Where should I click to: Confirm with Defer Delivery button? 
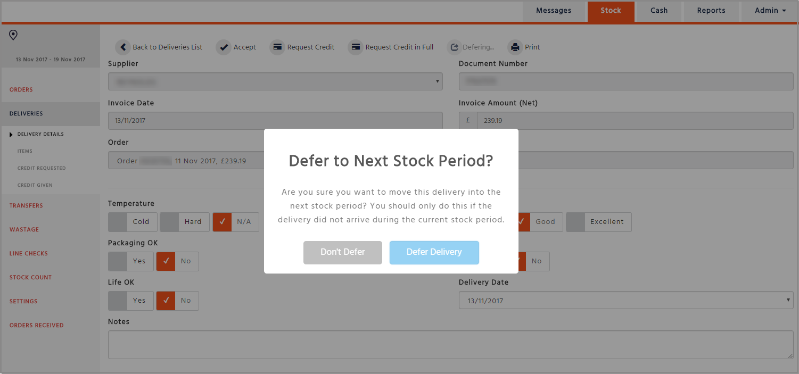pos(434,252)
